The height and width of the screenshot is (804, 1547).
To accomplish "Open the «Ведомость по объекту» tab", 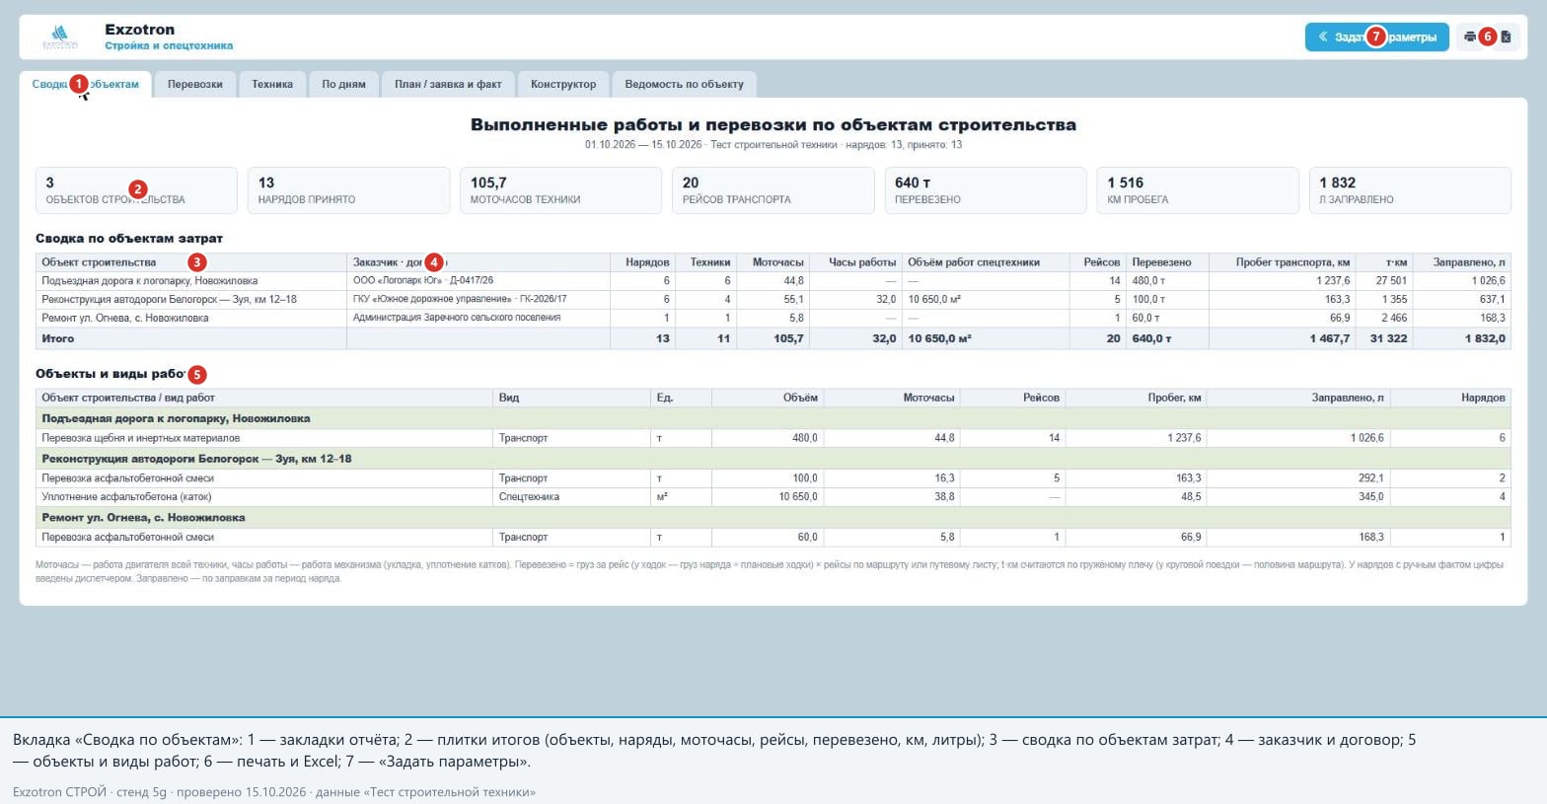I will point(685,85).
